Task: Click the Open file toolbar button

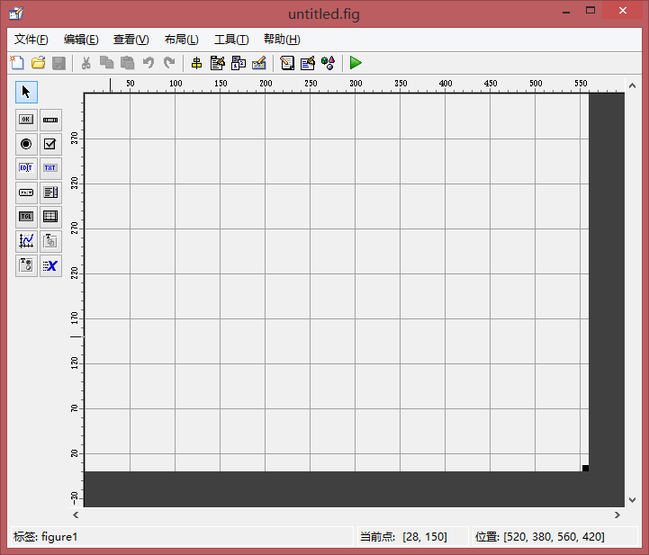Action: coord(38,63)
